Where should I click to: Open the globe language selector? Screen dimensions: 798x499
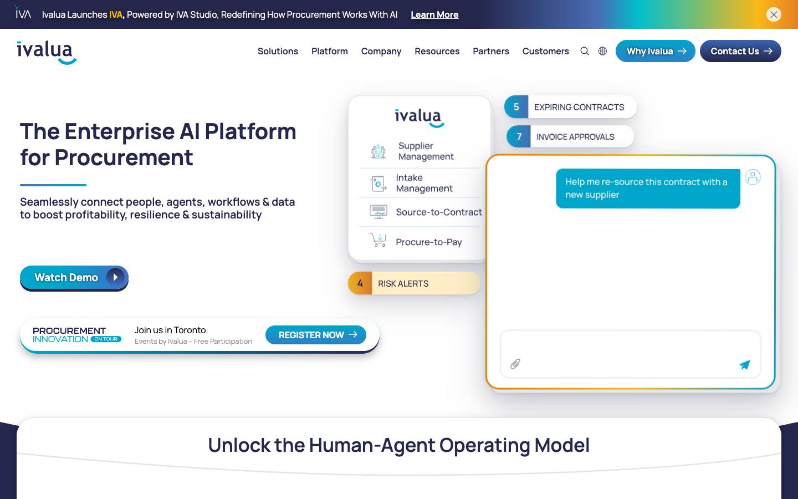tap(602, 51)
